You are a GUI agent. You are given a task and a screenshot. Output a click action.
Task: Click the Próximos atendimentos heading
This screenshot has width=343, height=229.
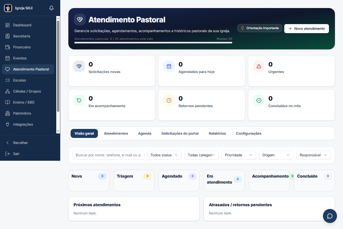point(97,205)
